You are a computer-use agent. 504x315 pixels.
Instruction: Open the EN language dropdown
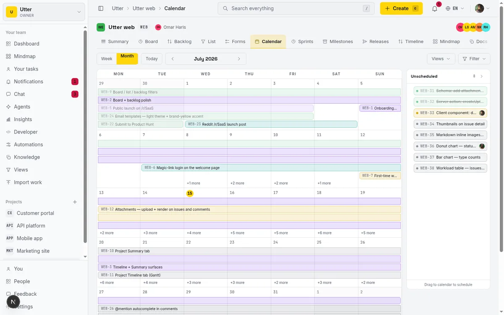coord(455,8)
